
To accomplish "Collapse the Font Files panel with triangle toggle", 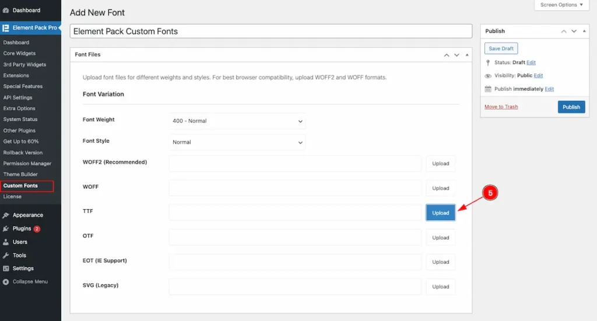I will (x=466, y=55).
